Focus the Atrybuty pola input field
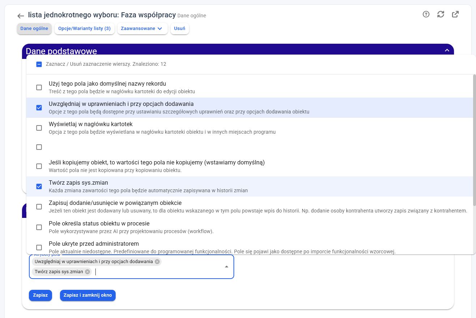This screenshot has height=318, width=476. tap(132, 267)
